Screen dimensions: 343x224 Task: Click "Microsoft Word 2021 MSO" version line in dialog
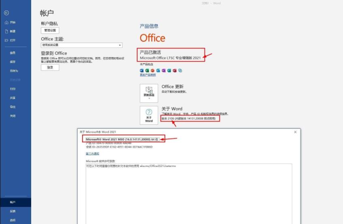(122, 139)
